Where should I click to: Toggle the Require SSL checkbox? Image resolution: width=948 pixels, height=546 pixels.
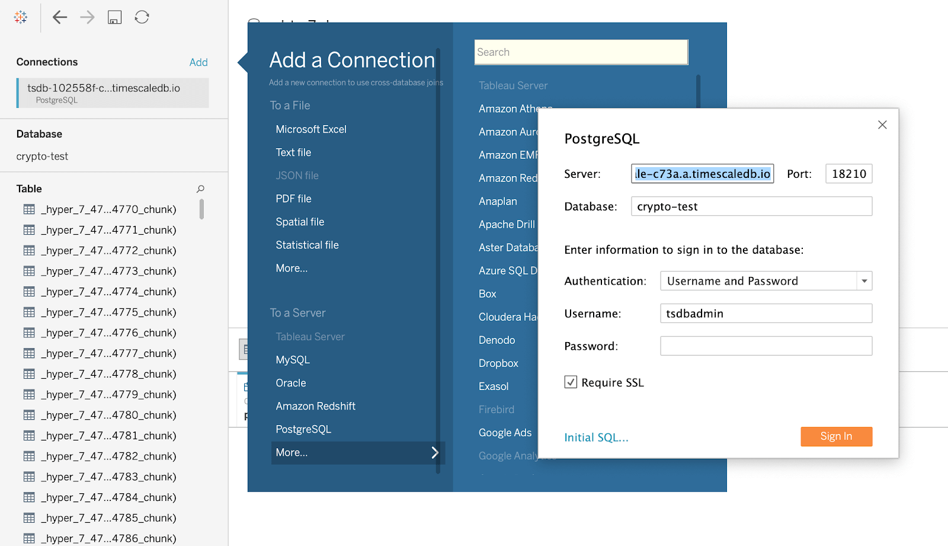tap(571, 382)
